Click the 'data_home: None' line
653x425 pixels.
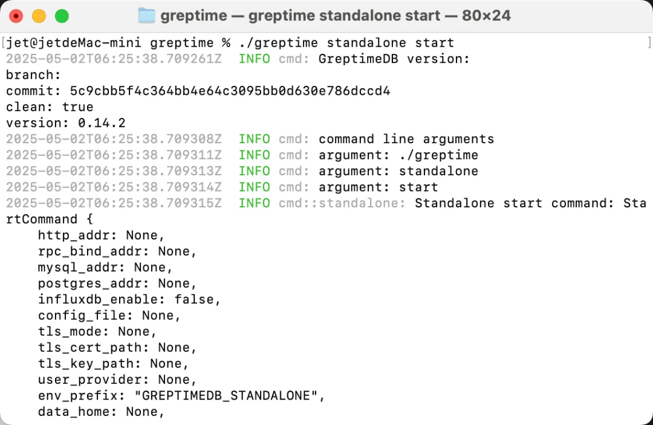[101, 412]
